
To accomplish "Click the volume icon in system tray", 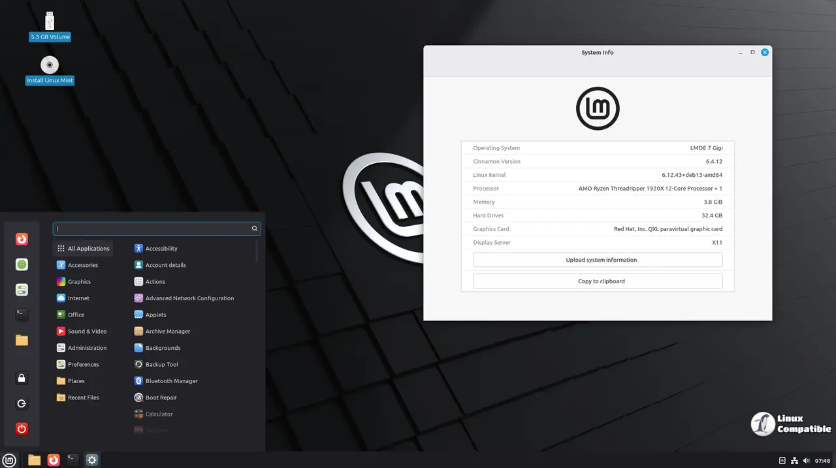I will [807, 460].
